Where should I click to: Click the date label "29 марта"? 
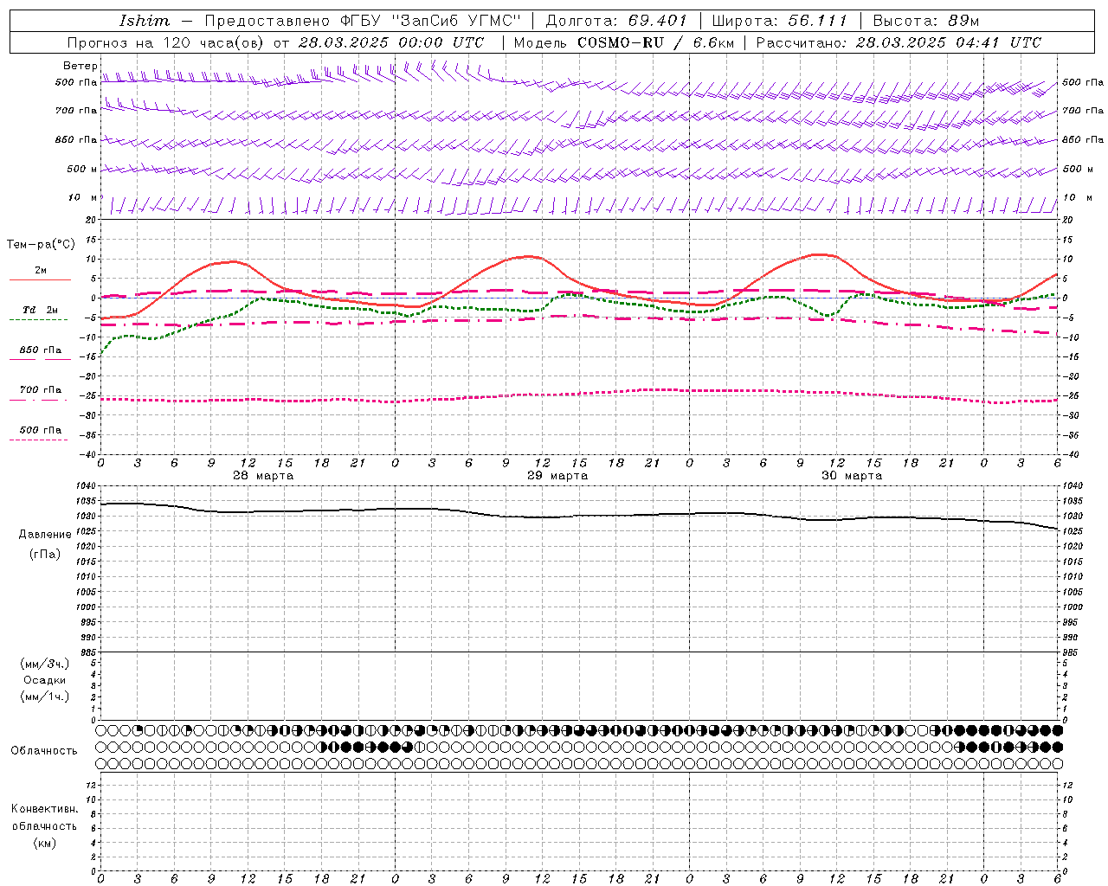pyautogui.click(x=557, y=476)
